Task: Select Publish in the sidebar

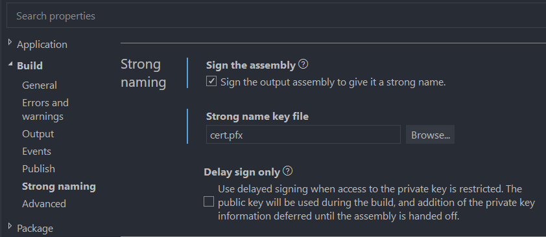Action: pos(39,169)
